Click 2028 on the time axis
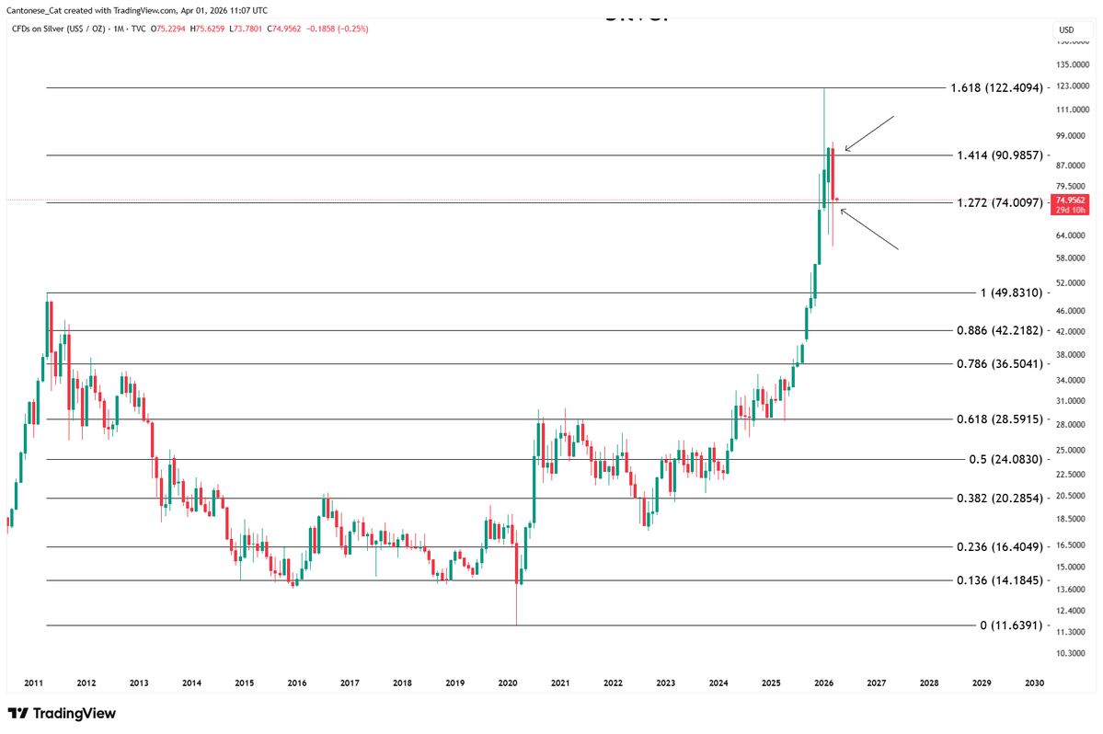The width and height of the screenshot is (1103, 734). click(x=929, y=682)
